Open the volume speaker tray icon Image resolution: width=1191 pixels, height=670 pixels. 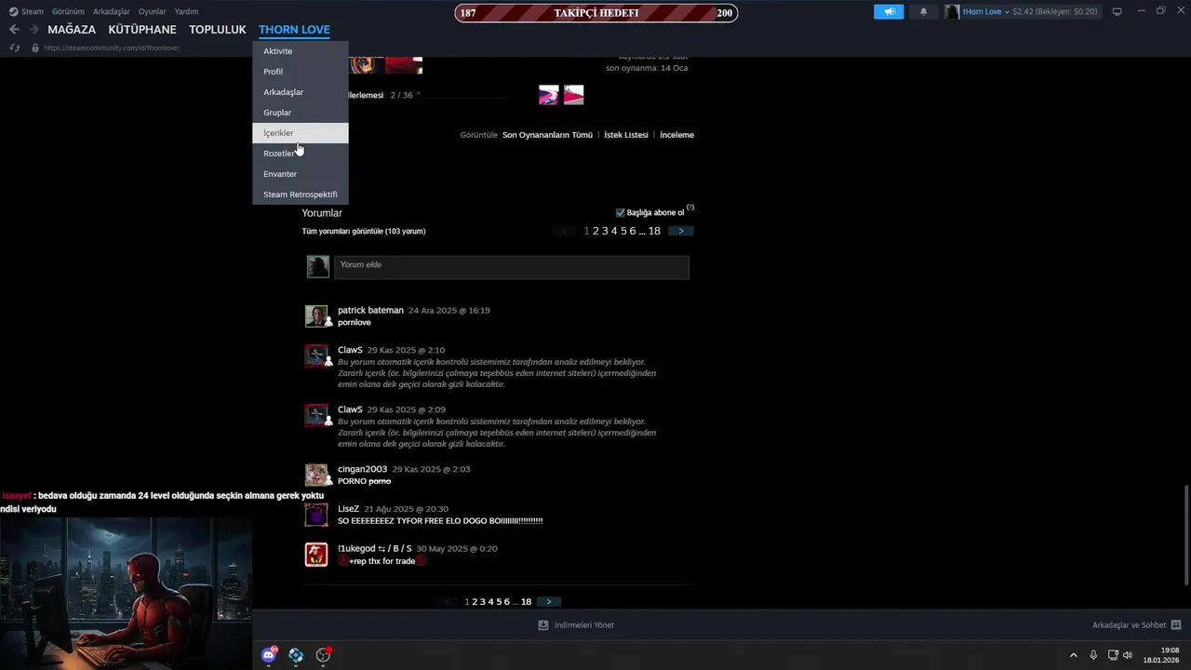[1128, 655]
